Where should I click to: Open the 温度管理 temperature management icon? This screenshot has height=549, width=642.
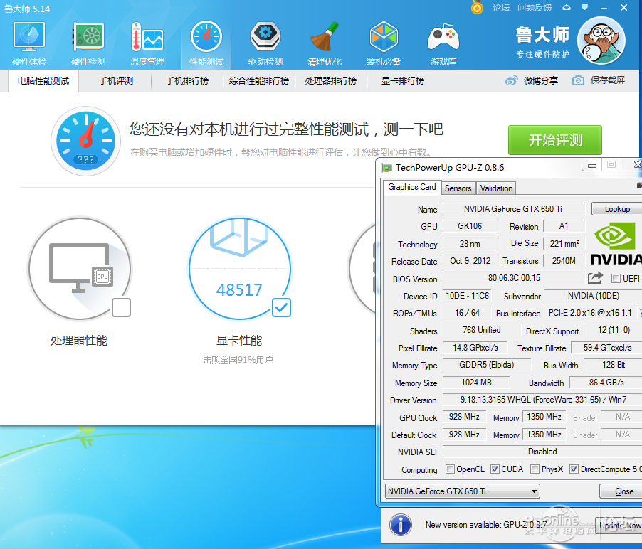coord(147,44)
